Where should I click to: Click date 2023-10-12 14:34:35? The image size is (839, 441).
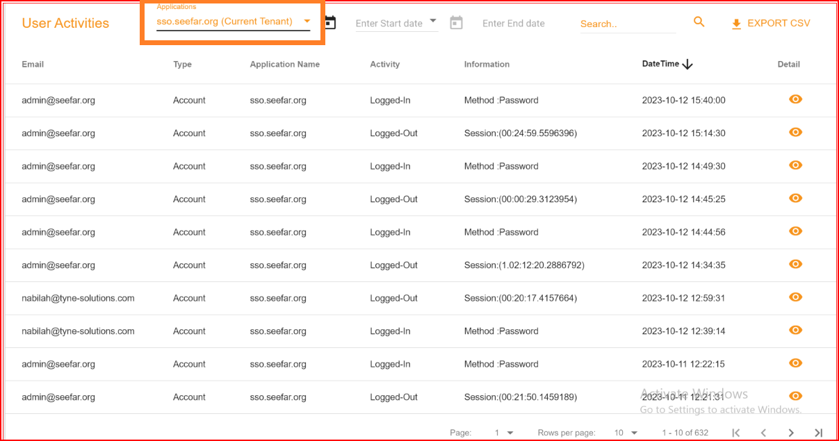(683, 265)
